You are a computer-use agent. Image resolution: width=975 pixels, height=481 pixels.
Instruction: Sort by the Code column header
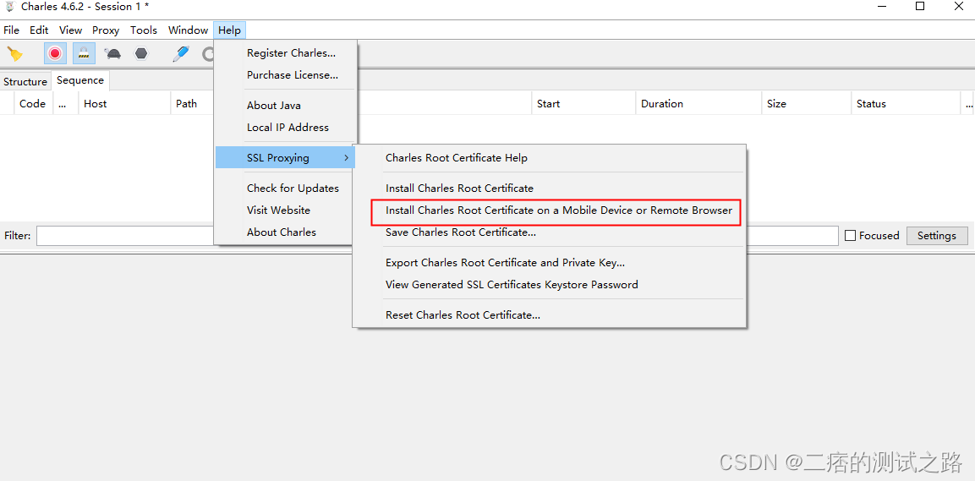point(33,104)
